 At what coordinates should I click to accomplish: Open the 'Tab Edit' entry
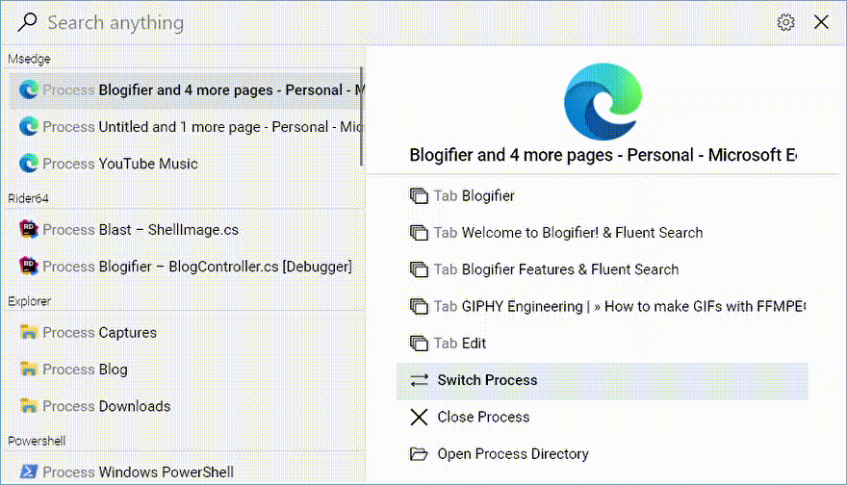(x=603, y=343)
